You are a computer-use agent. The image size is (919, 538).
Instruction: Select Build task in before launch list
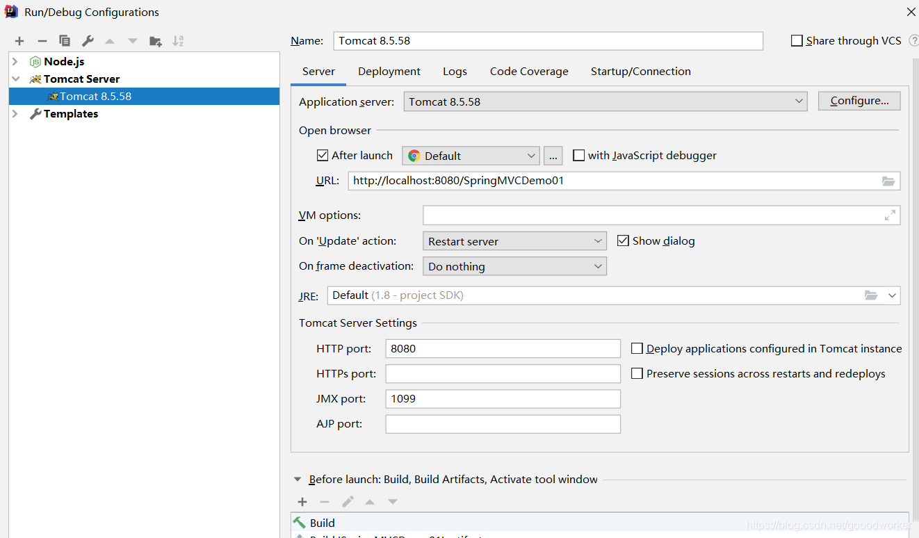600,523
